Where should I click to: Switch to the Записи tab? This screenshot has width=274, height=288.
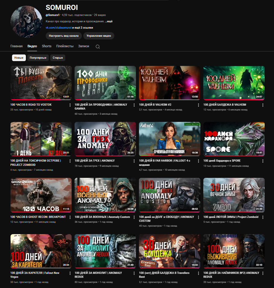click(84, 46)
